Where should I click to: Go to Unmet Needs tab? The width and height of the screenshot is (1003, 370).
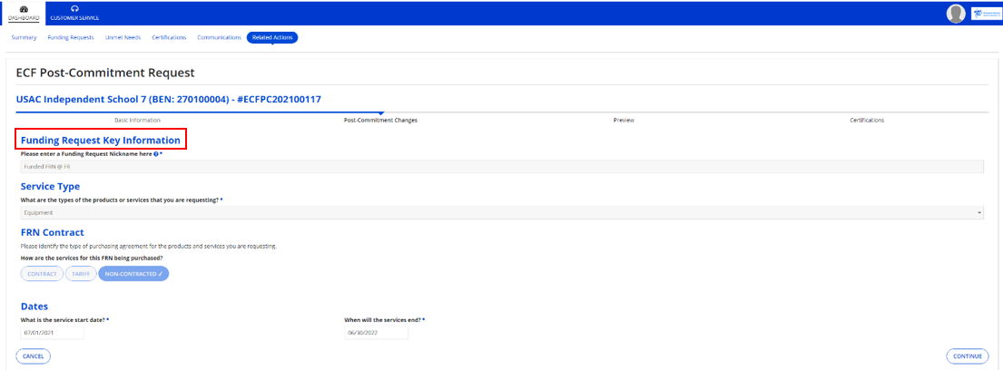coord(123,38)
